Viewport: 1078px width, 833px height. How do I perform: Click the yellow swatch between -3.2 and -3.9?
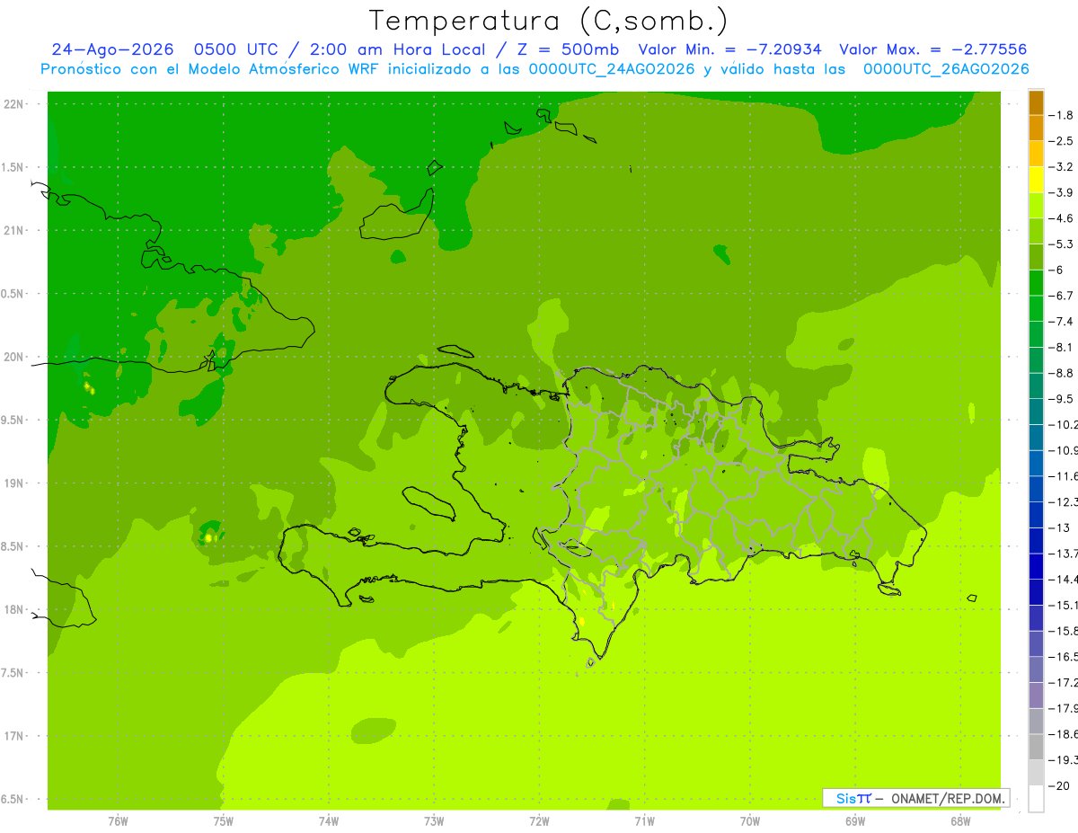tap(1036, 180)
